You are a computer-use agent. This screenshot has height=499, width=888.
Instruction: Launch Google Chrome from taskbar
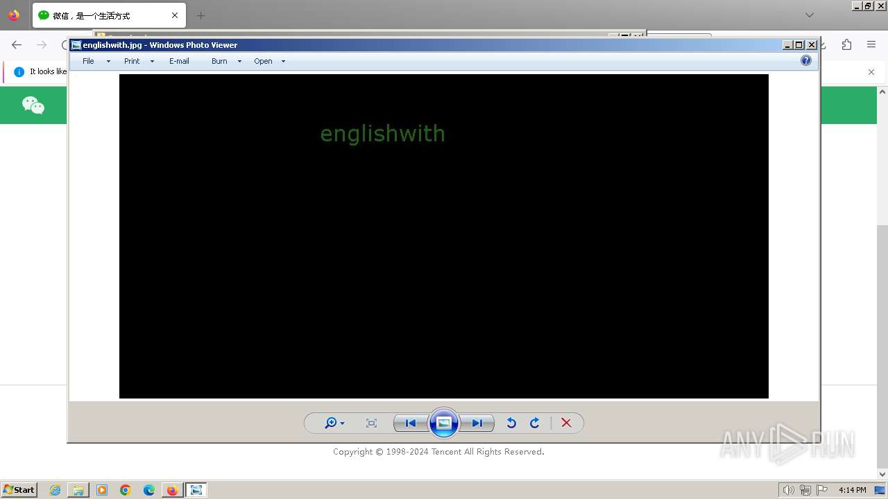coord(126,490)
